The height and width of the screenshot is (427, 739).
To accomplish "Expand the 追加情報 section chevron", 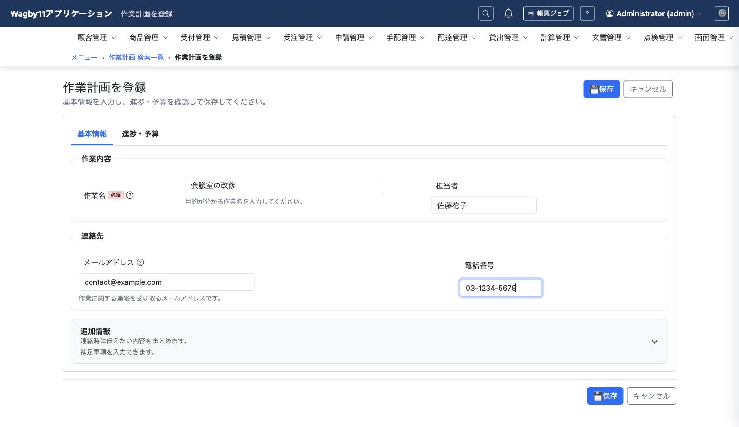I will click(x=654, y=342).
